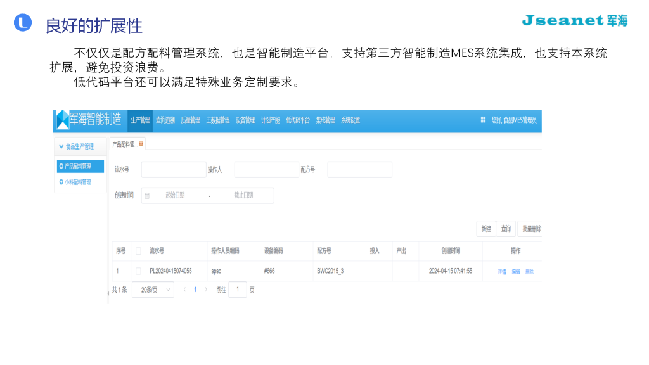This screenshot has height=365, width=649.
Task: Open the 20条/页 page size dropdown
Action: pyautogui.click(x=152, y=289)
